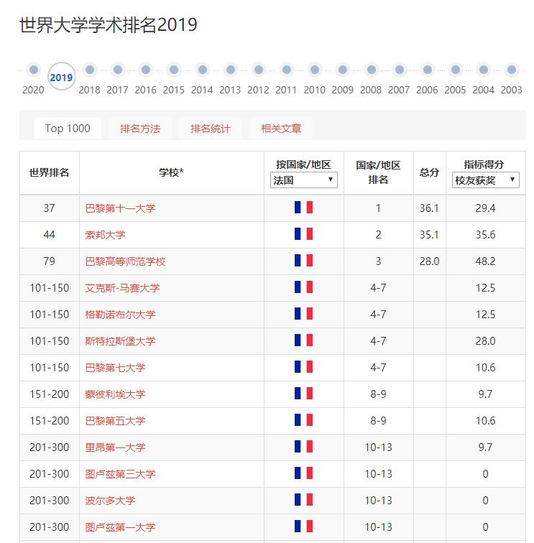
Task: Click French flag in 图卢兹第三大学 row
Action: [303, 473]
